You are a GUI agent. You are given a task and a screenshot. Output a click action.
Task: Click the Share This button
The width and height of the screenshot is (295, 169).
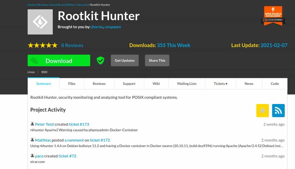tap(157, 61)
